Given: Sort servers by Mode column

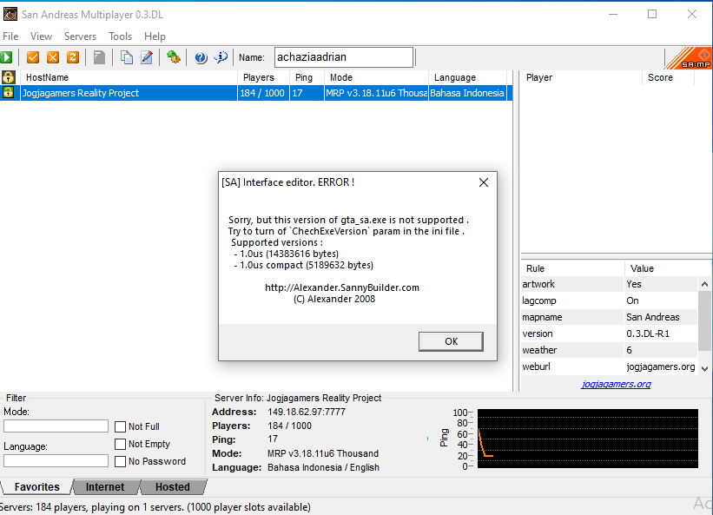Looking at the screenshot, I should tap(376, 77).
